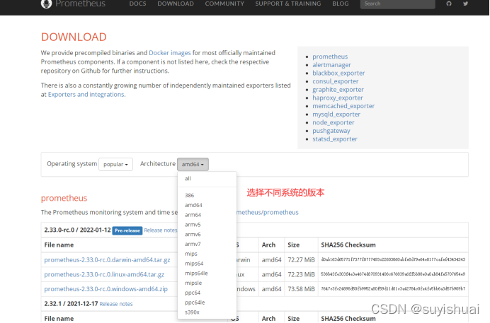Open the BLOG navigation item

[341, 4]
